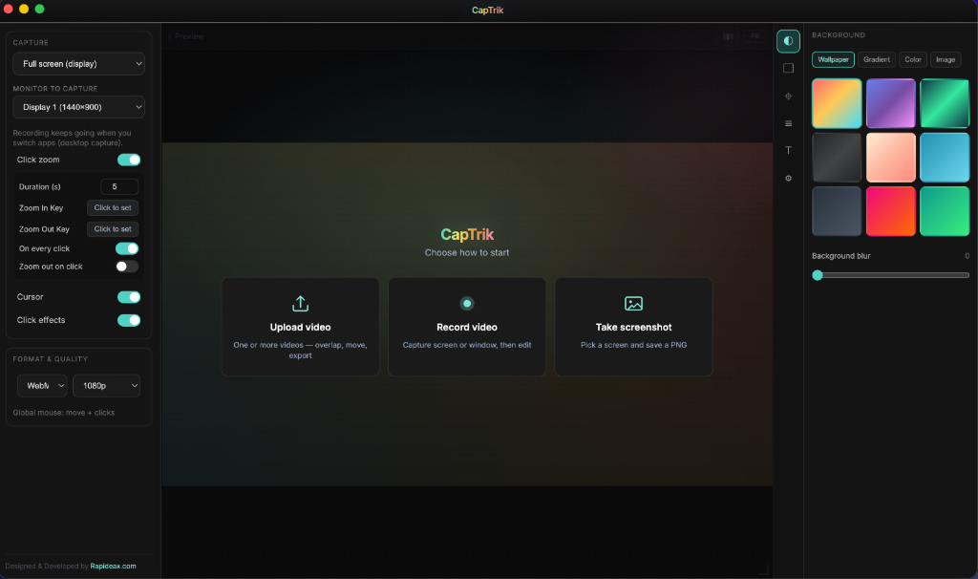
Task: Select the solid green wallpaper swatch
Action: coord(945,211)
